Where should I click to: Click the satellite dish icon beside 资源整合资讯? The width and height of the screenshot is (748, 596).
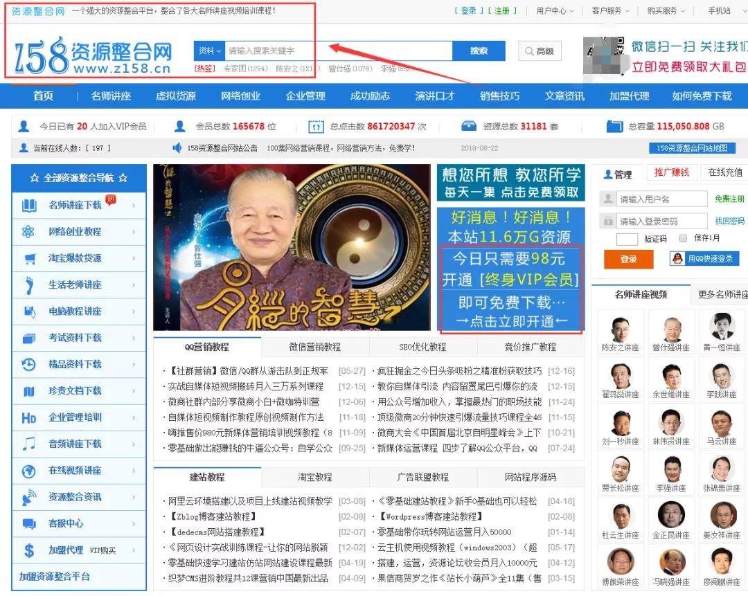[x=28, y=497]
